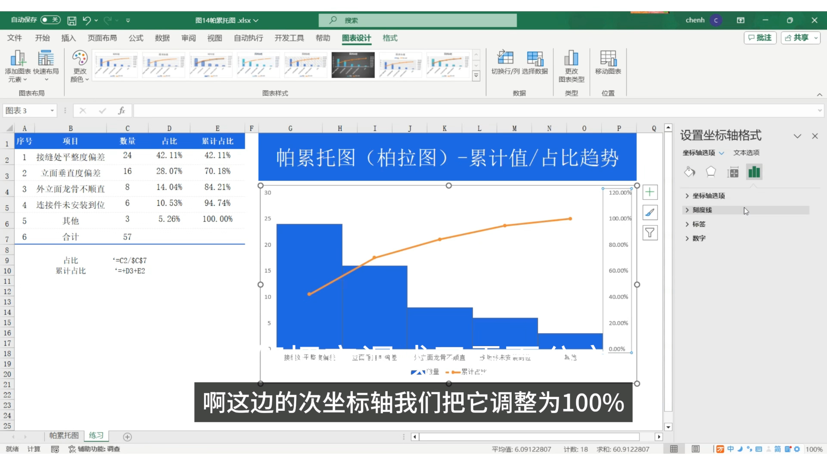Click the formula bar confirm checkmark icon
Viewport: 827px width, 465px height.
click(x=102, y=111)
